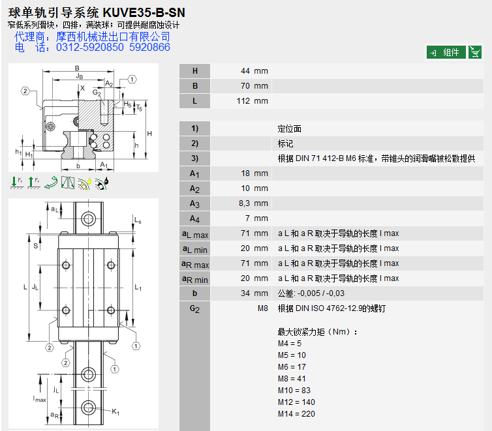
Task: Click the aL max parameter label
Action: [194, 233]
